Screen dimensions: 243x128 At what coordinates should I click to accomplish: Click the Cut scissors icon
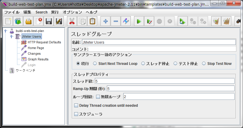(x=72, y=21)
